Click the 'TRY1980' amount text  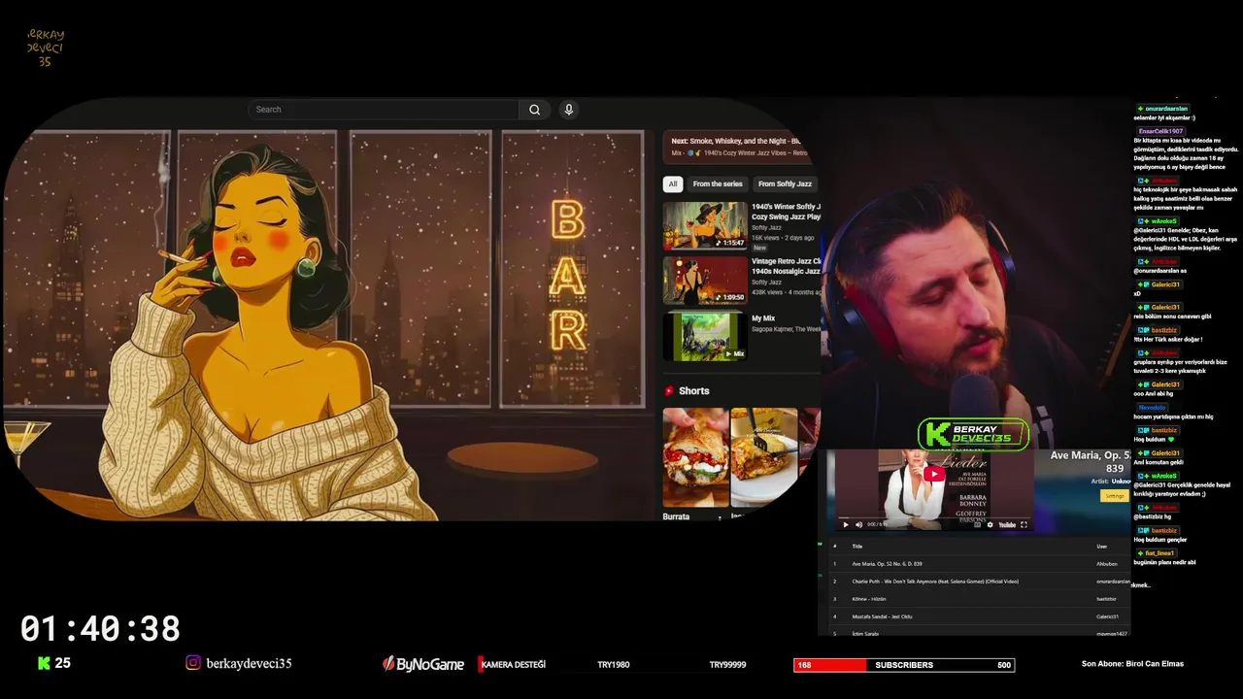tap(614, 665)
